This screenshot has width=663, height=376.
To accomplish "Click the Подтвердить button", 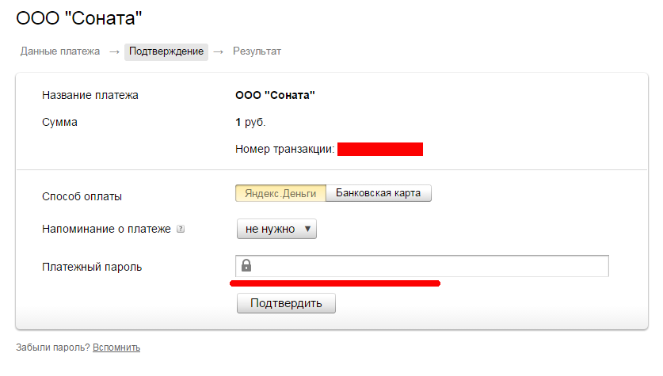I will point(286,303).
